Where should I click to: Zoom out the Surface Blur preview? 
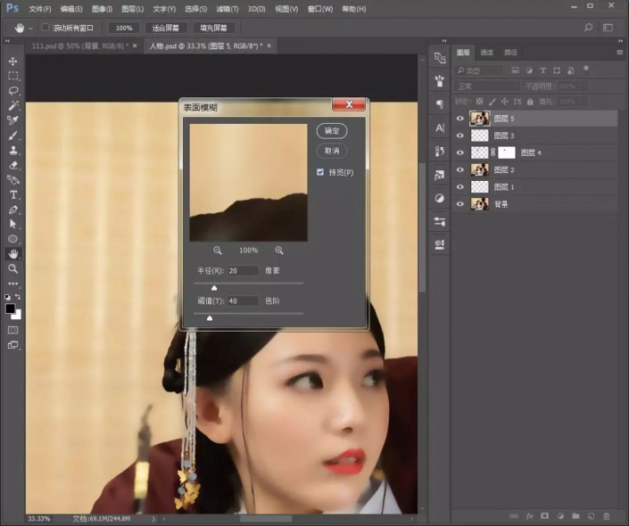pyautogui.click(x=218, y=251)
